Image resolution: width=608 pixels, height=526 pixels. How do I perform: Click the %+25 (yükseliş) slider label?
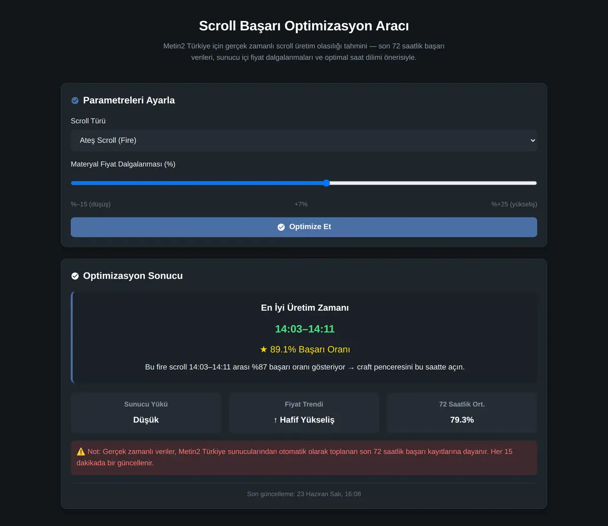click(x=514, y=204)
